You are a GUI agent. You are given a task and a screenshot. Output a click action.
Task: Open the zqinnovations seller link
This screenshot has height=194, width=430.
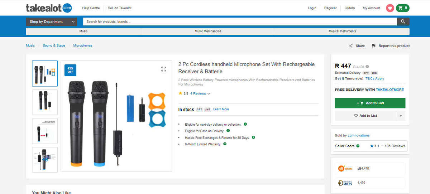(358, 135)
